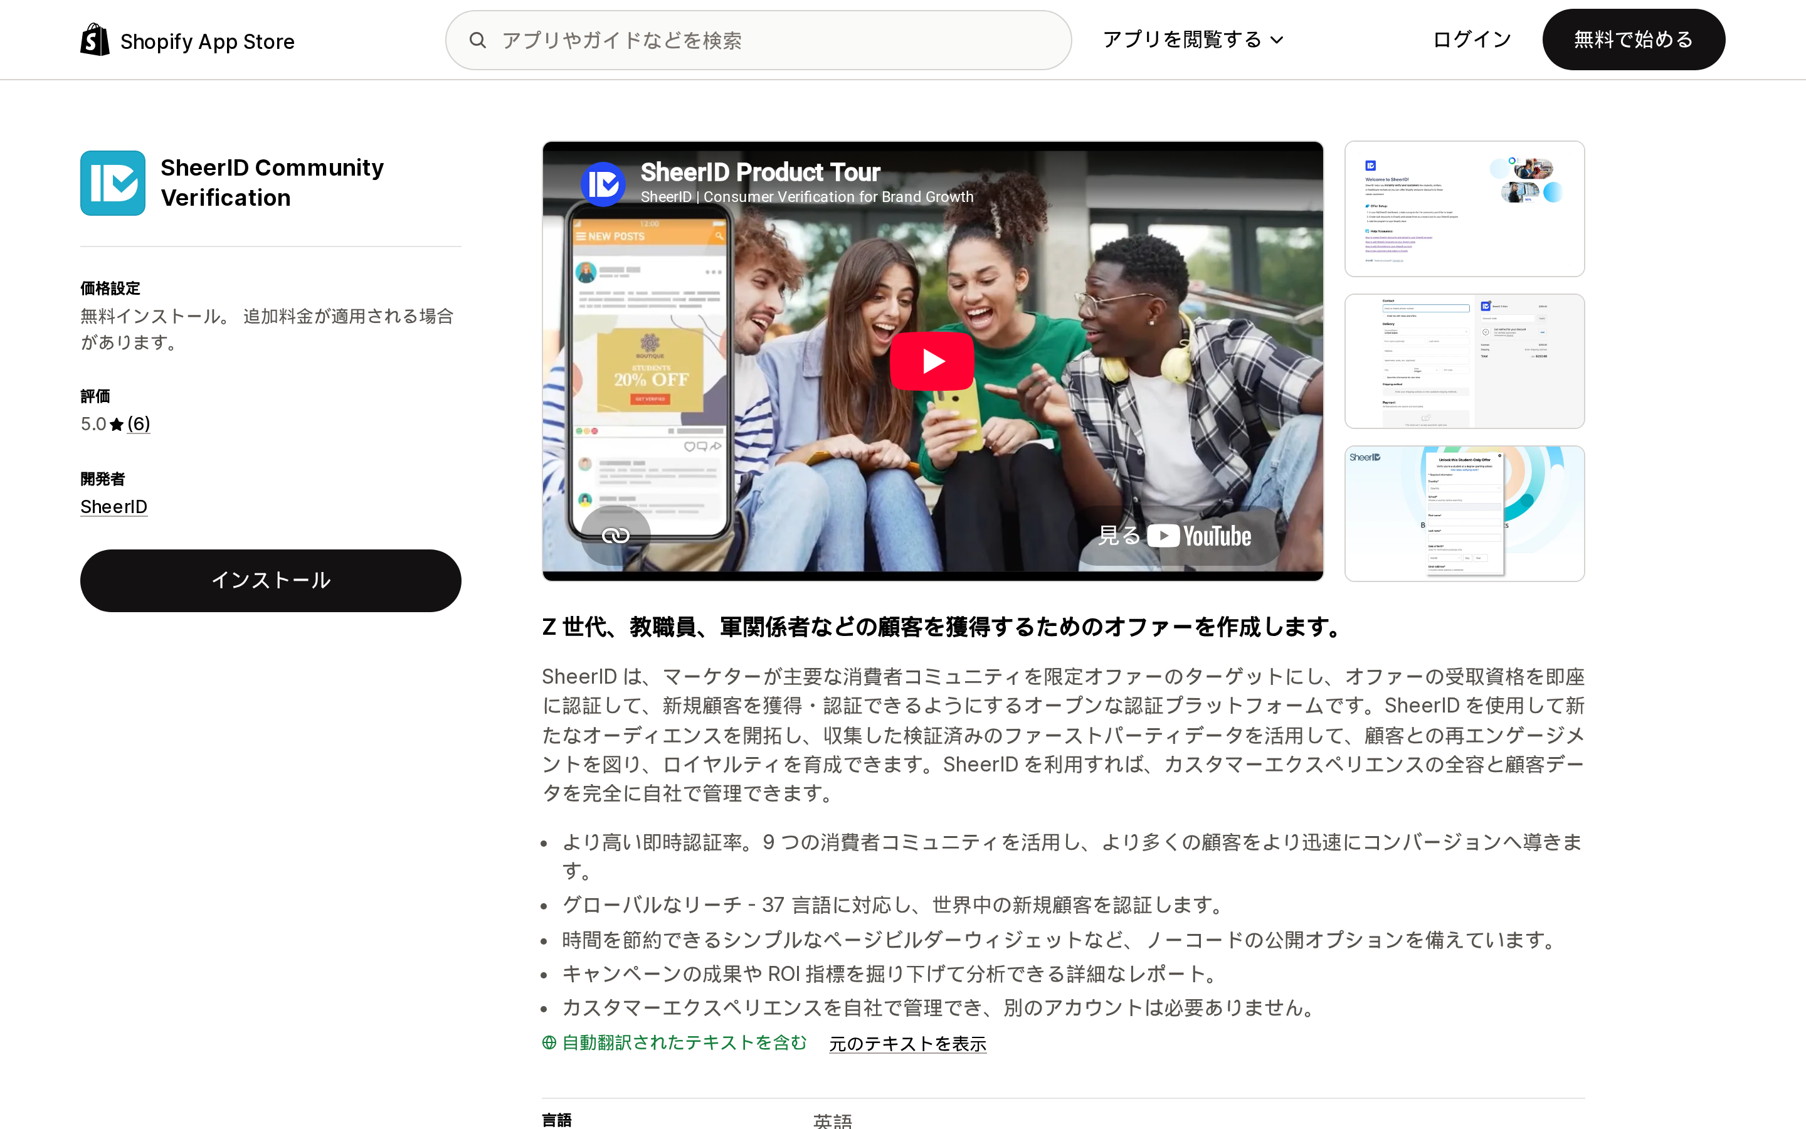Click the 無料で始める button
Image resolution: width=1806 pixels, height=1129 pixels.
click(1633, 40)
